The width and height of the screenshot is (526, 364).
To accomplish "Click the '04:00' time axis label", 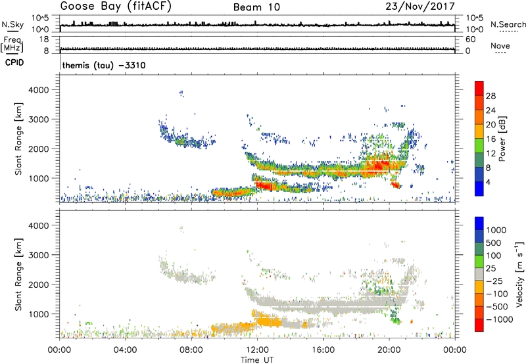I will (126, 350).
